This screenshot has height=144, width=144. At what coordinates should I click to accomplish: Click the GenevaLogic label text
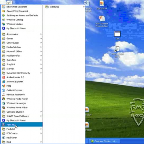pyautogui.click(x=13, y=43)
